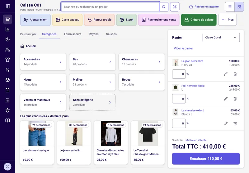Viewport: 249px width, 173px height.
Task: Delete Le jean semi-slim from cart
Action: pos(235,74)
